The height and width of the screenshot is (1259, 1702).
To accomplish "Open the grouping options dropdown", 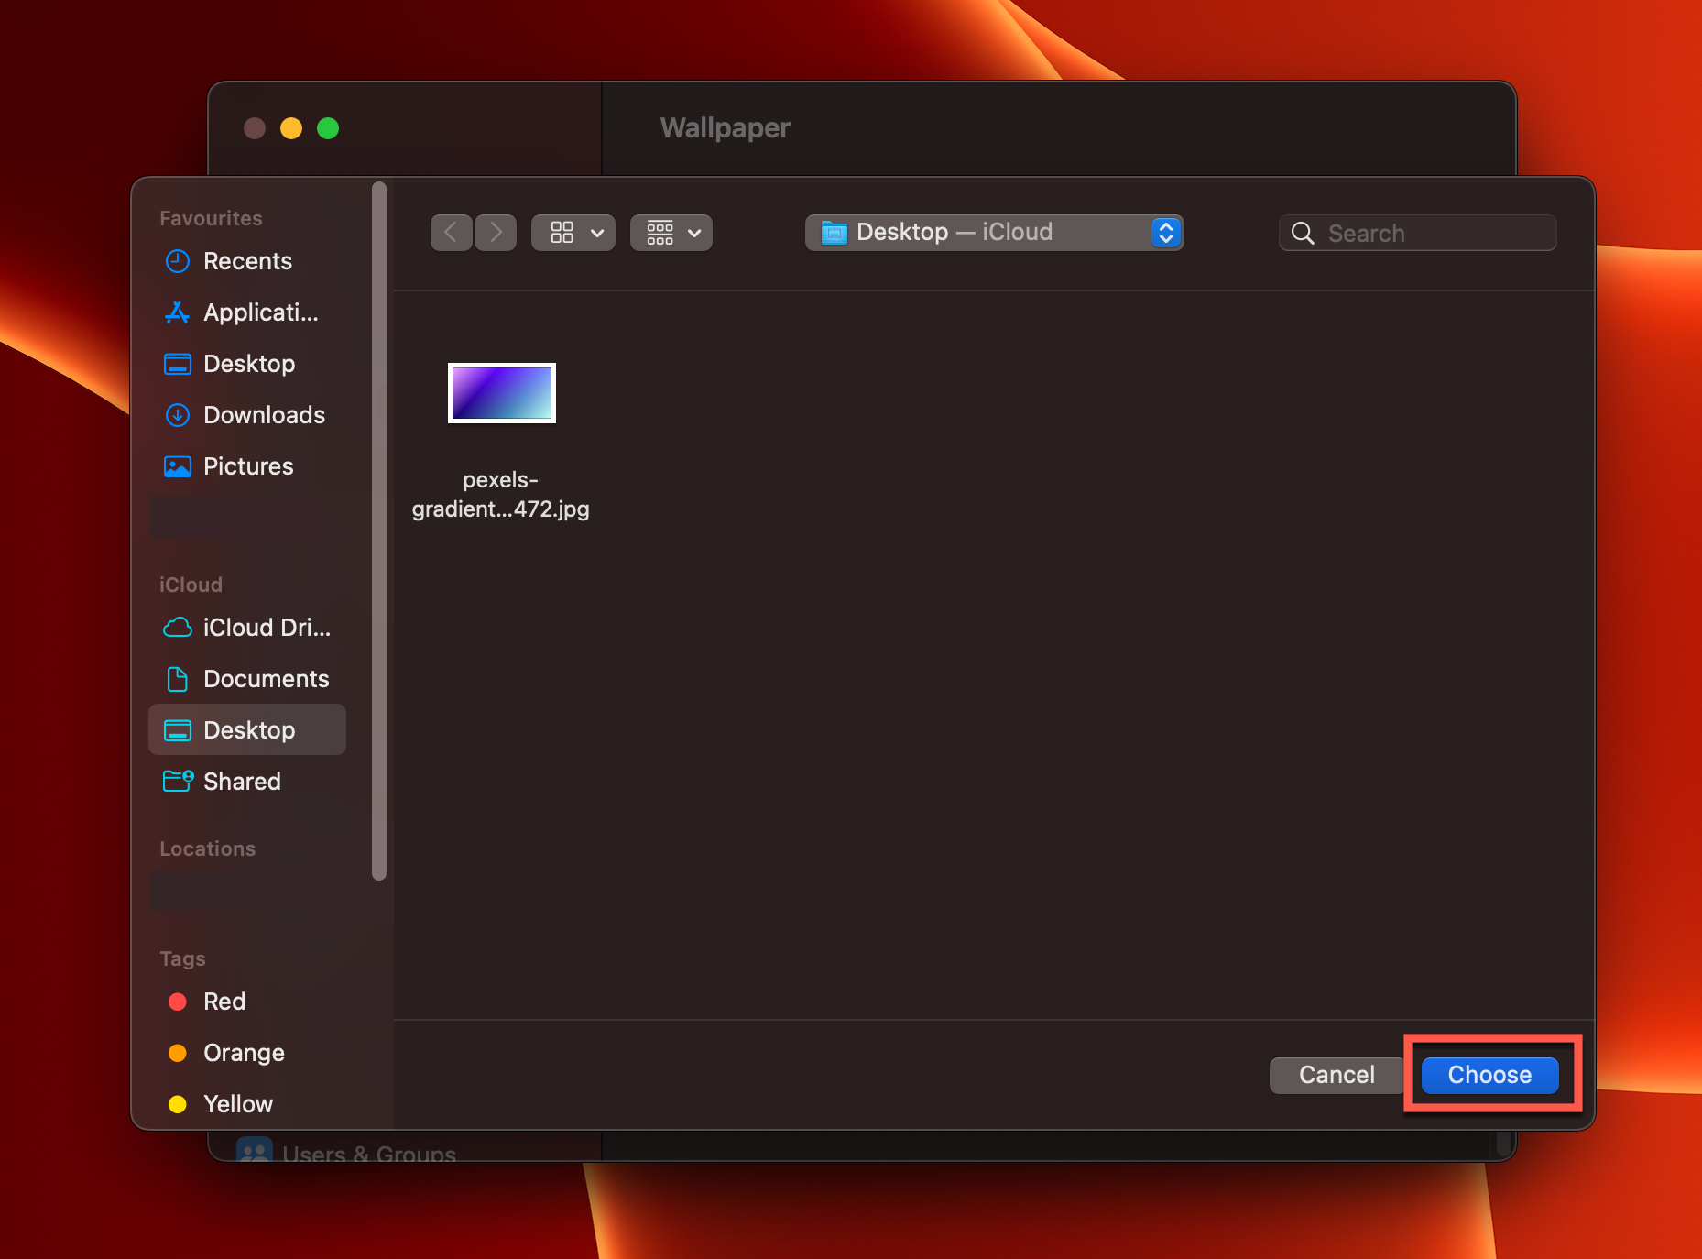I will [671, 232].
